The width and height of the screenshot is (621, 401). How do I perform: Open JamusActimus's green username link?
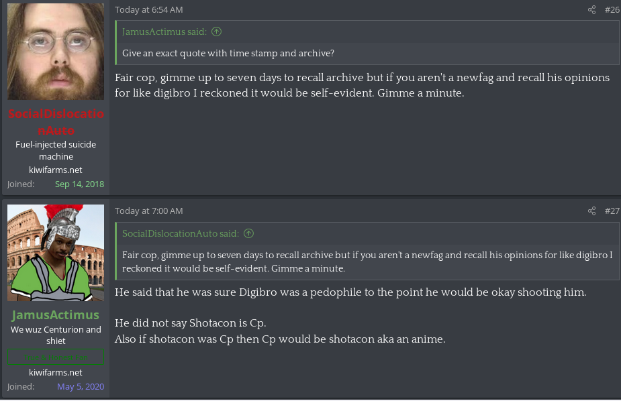click(x=56, y=314)
